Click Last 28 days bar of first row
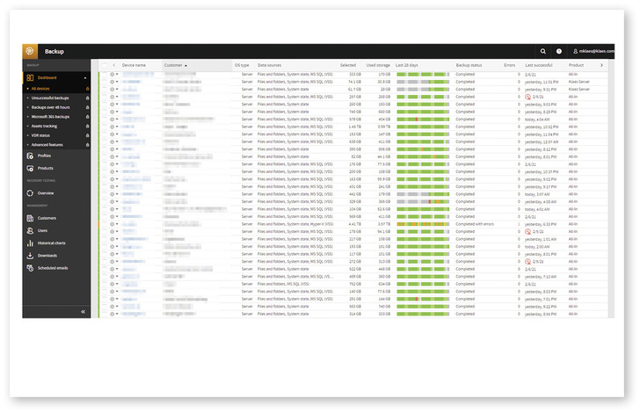640x413 pixels. coord(422,75)
